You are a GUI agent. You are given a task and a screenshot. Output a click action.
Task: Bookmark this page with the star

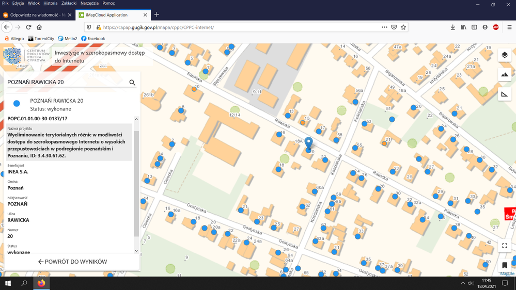(403, 27)
